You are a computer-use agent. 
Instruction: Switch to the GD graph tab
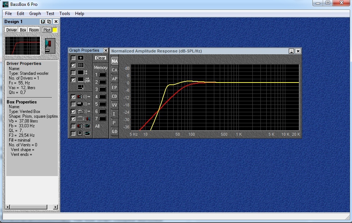[115, 132]
